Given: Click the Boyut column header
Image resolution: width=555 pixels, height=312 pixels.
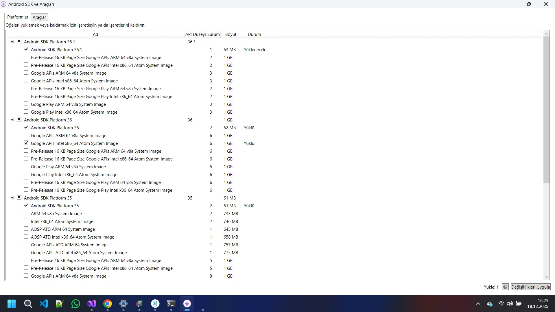Looking at the screenshot, I should tap(231, 34).
